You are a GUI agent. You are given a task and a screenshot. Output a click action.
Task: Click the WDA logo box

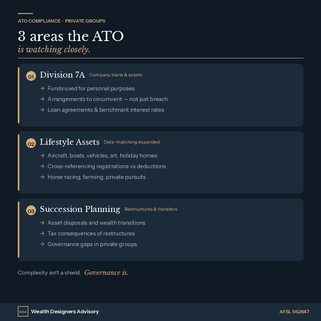(x=23, y=311)
